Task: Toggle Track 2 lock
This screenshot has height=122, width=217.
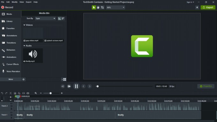Action: click(11, 109)
